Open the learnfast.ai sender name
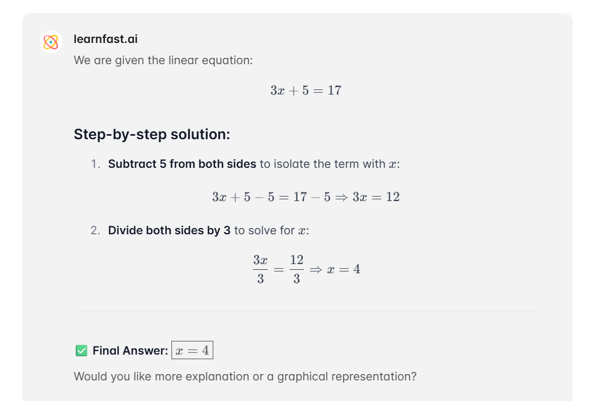590x401 pixels. pos(106,39)
